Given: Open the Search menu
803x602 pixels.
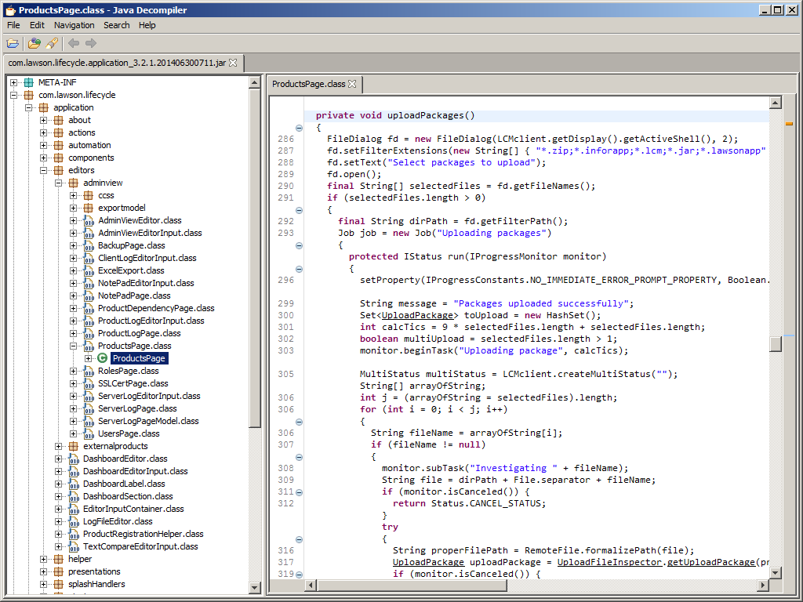Looking at the screenshot, I should click(x=116, y=25).
